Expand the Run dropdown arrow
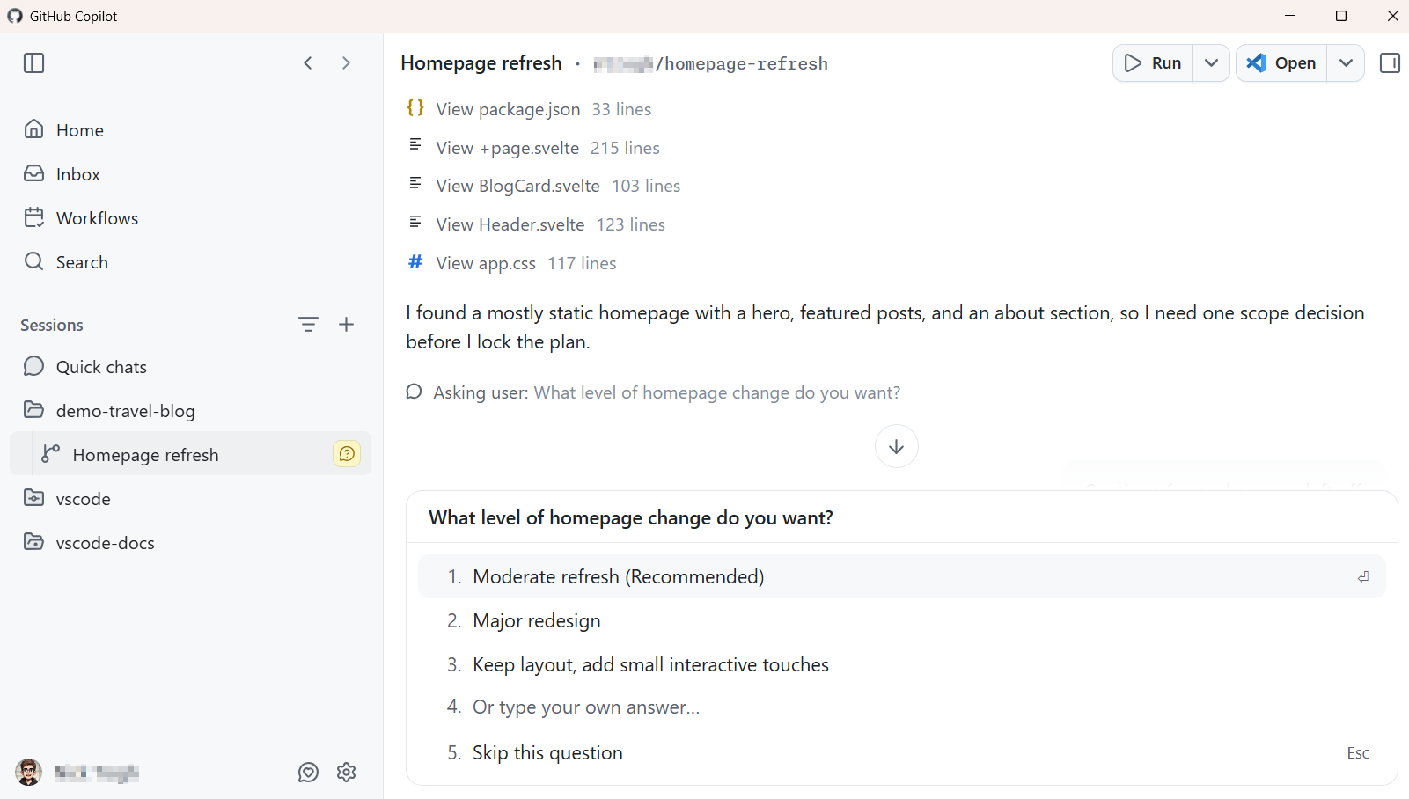1409x799 pixels. click(x=1211, y=63)
